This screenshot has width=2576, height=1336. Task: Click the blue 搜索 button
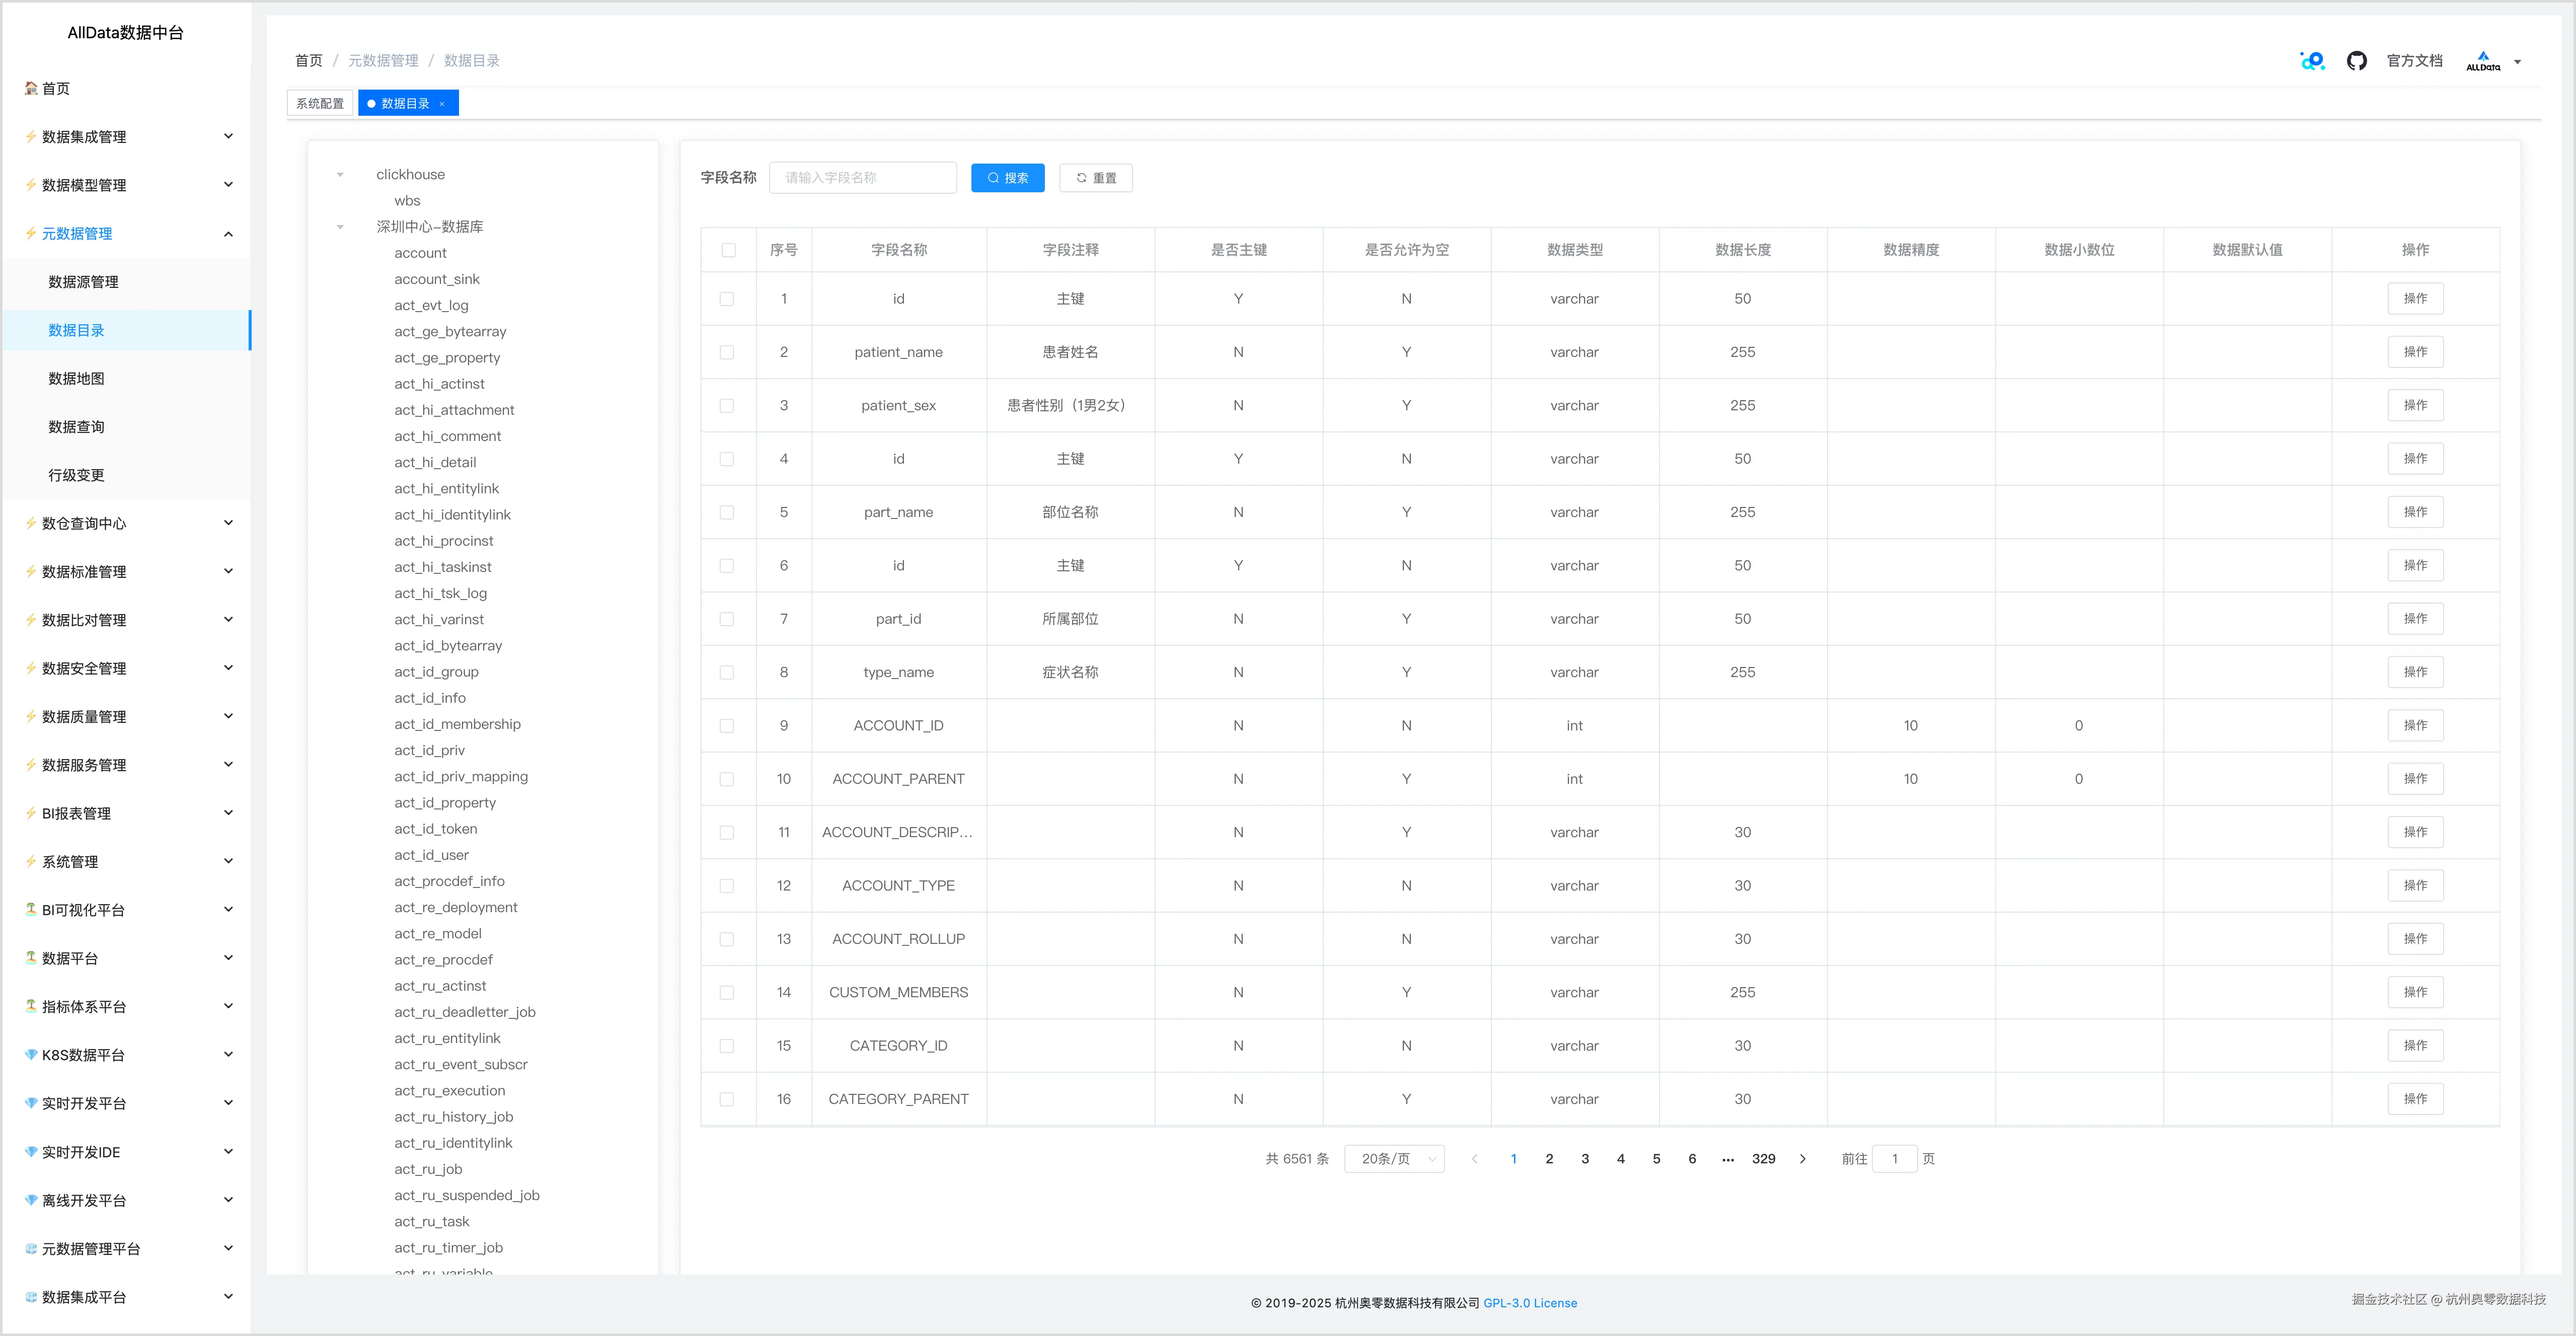coord(1007,178)
